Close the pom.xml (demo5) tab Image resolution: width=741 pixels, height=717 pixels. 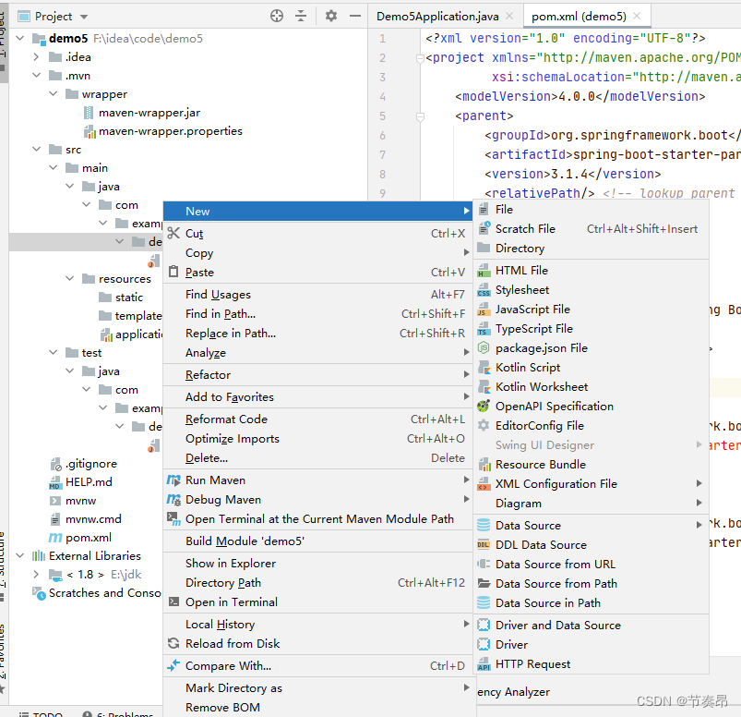[637, 16]
